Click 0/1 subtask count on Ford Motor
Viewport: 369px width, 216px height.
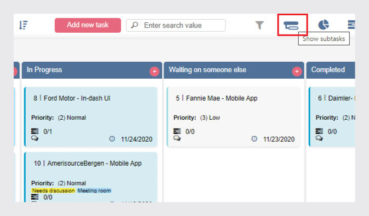[48, 132]
